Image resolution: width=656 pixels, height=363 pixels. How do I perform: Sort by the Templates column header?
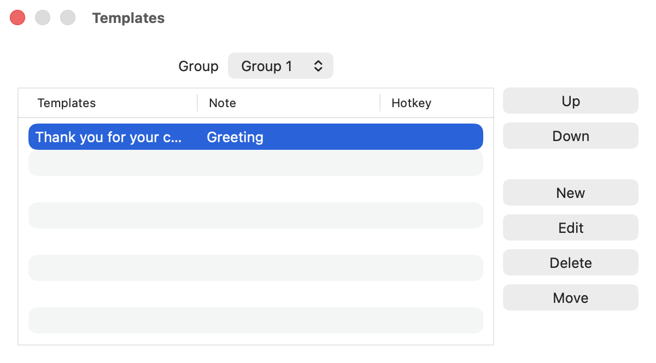pyautogui.click(x=66, y=103)
